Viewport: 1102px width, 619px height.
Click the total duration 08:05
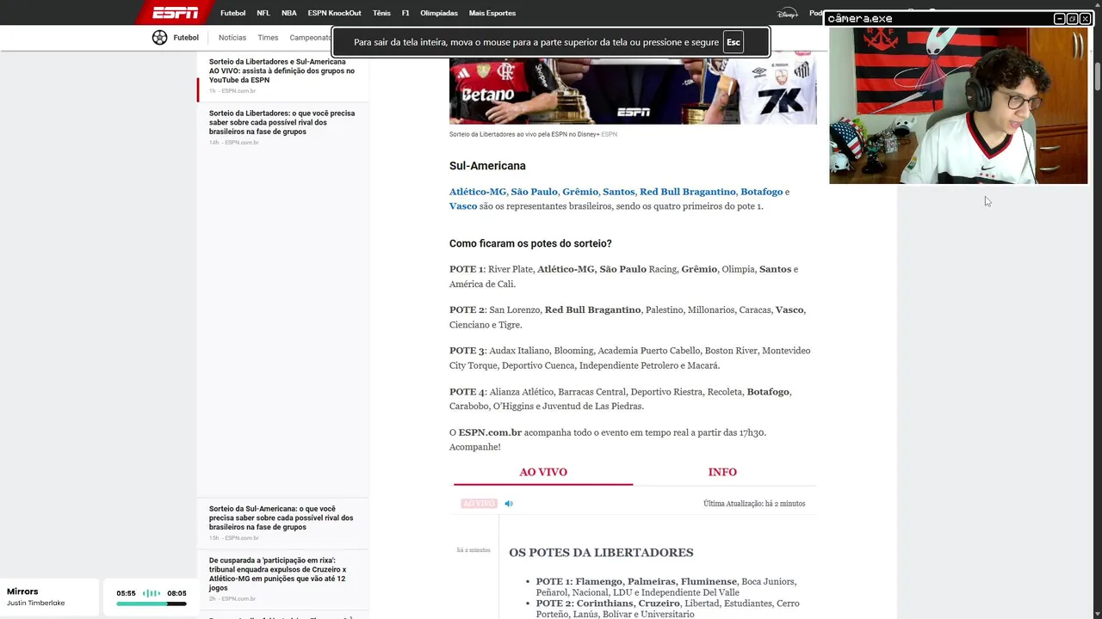pyautogui.click(x=176, y=593)
